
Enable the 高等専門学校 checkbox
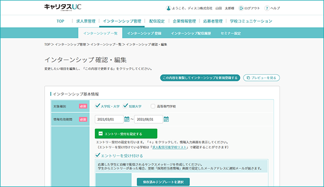point(153,106)
